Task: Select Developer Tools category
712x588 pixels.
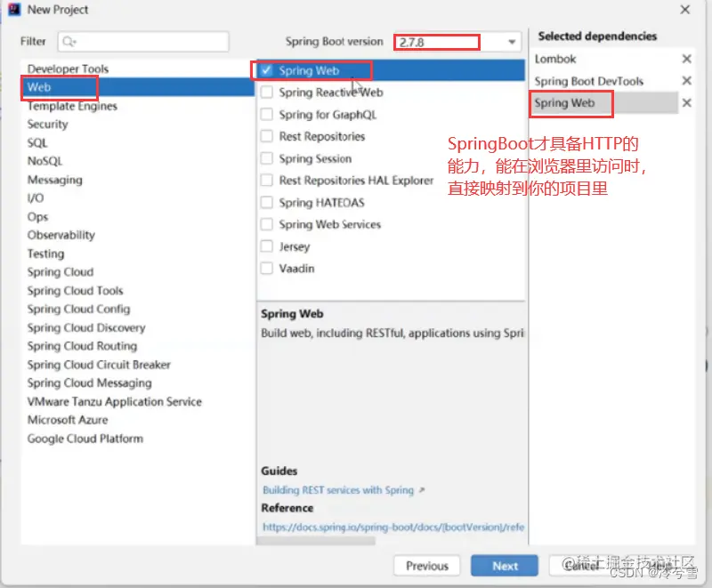Action: click(69, 69)
